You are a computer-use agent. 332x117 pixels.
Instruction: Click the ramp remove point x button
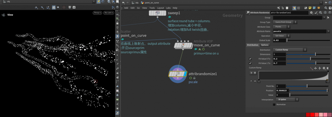pos(251,73)
